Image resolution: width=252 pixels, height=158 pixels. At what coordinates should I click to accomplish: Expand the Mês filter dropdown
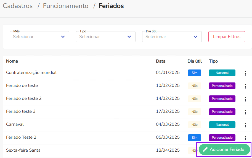(x=39, y=37)
